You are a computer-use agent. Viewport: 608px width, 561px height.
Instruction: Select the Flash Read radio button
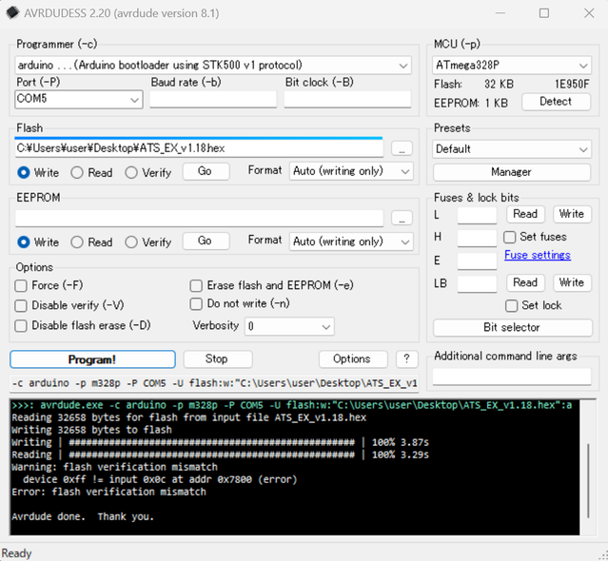pos(92,172)
